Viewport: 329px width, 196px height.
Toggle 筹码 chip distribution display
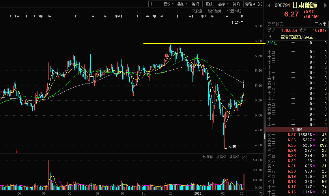pyautogui.click(x=196, y=4)
